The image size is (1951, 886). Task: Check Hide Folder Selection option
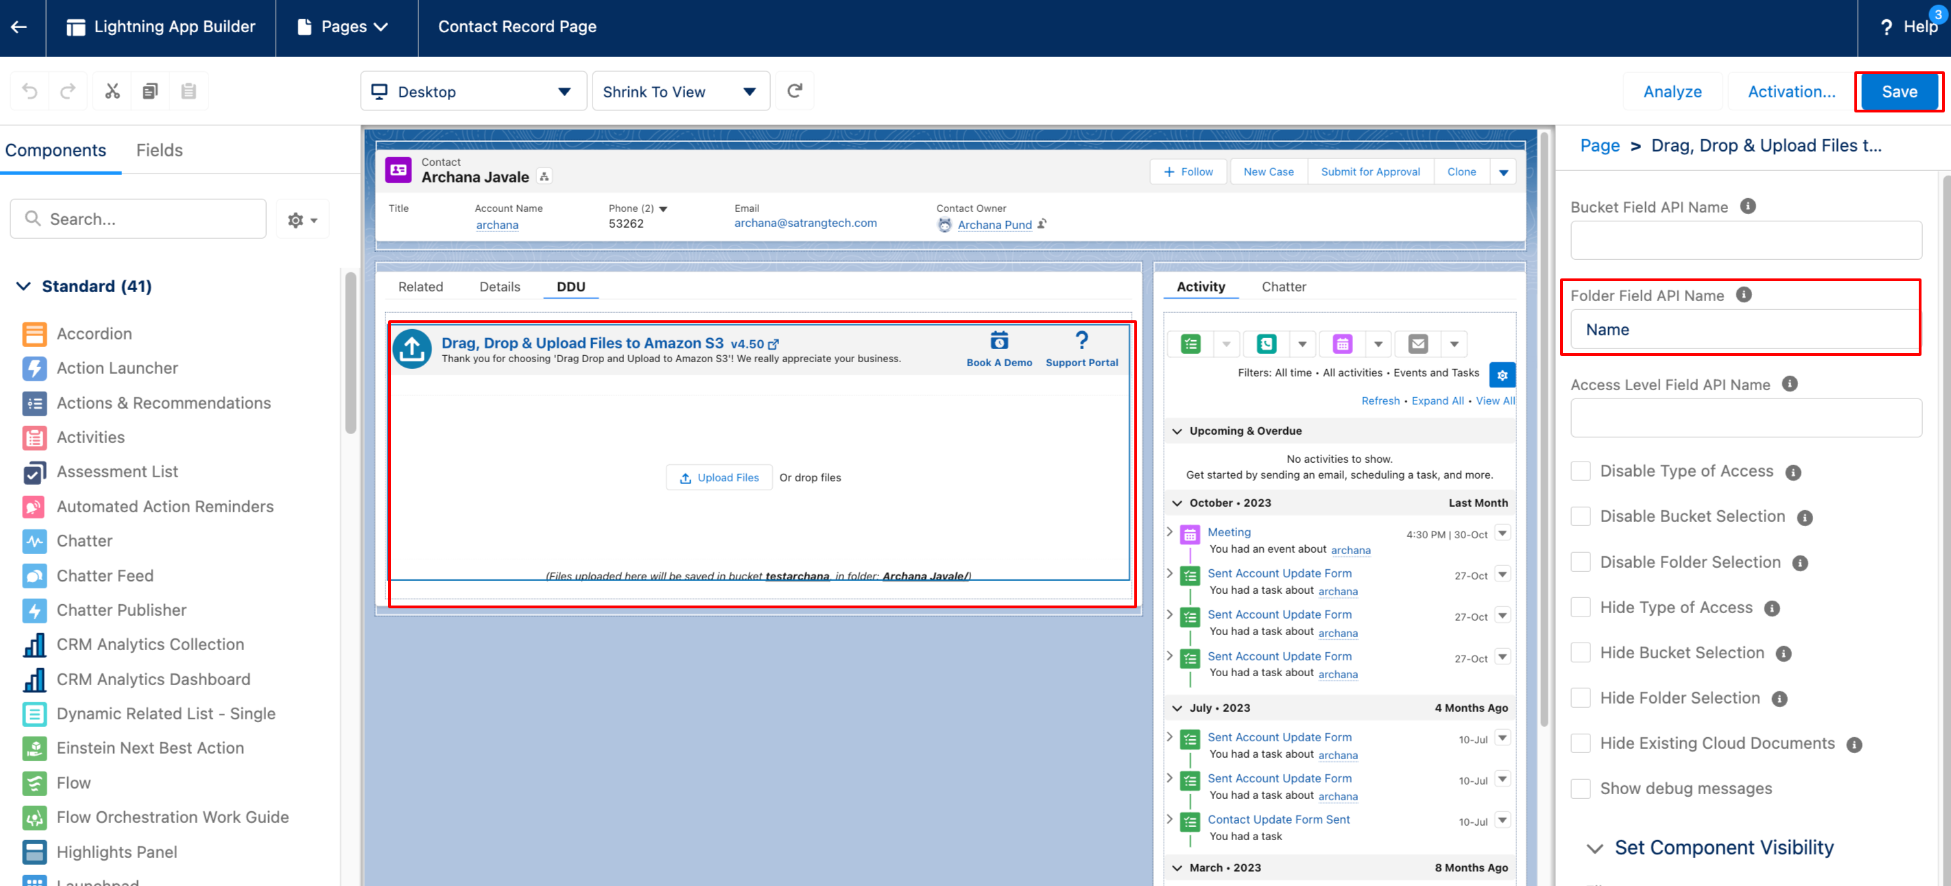1581,698
